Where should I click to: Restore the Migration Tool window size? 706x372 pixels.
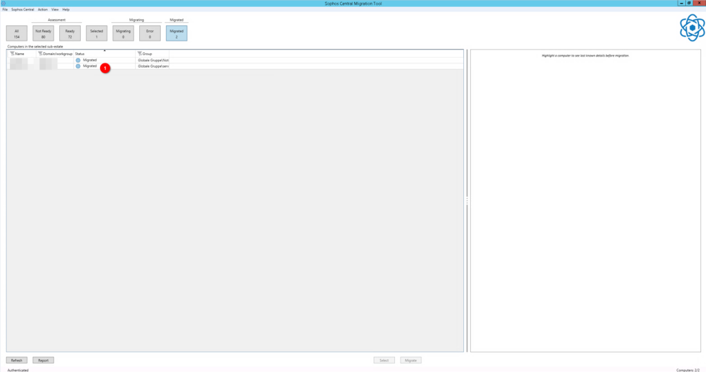(689, 3)
